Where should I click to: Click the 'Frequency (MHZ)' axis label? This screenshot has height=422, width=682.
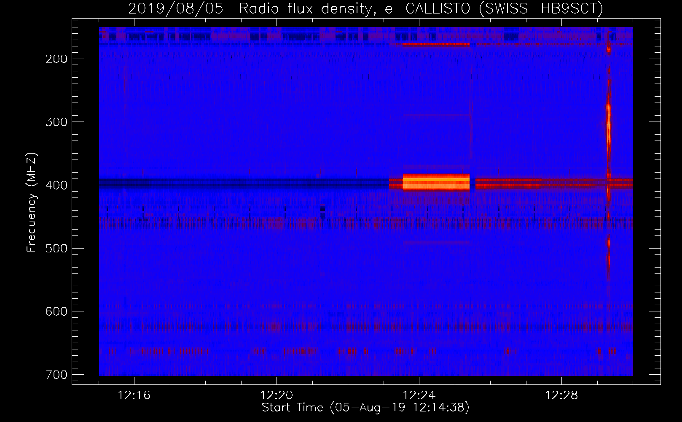pyautogui.click(x=32, y=203)
